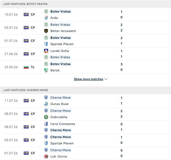Click the Levski Sofia club logo
Screen dimensions: 171x160
(46, 51)
